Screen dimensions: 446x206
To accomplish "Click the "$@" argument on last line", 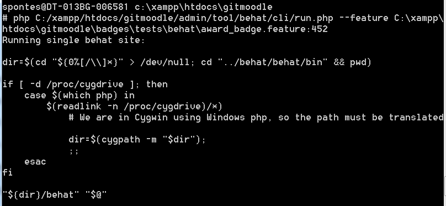I will 96,195.
